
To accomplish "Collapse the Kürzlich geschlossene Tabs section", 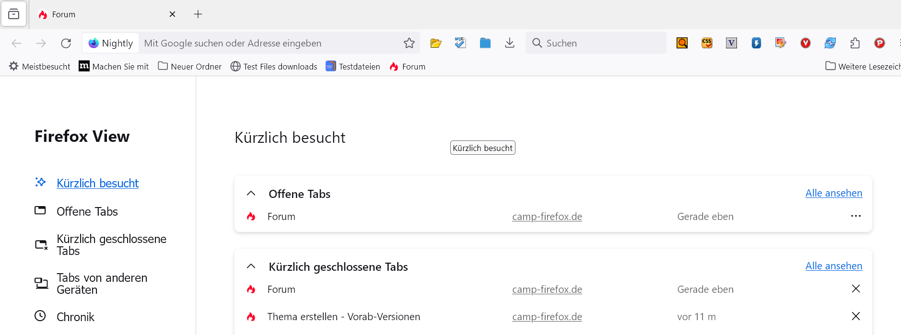I will [251, 266].
